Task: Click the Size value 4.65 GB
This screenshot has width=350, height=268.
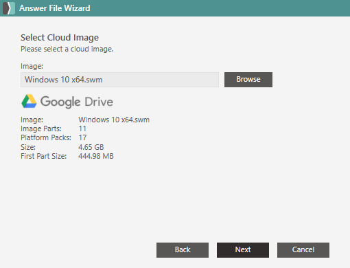Action: tap(91, 147)
